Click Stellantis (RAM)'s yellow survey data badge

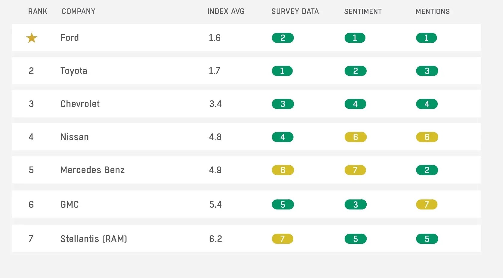pos(282,239)
